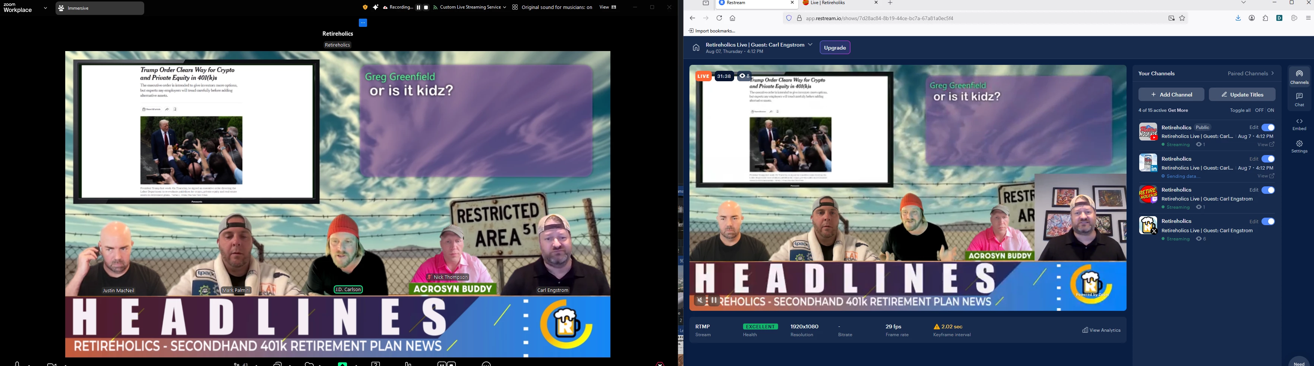Open the Zoom AI Companion sparkle icon
The height and width of the screenshot is (366, 1314).
click(375, 7)
